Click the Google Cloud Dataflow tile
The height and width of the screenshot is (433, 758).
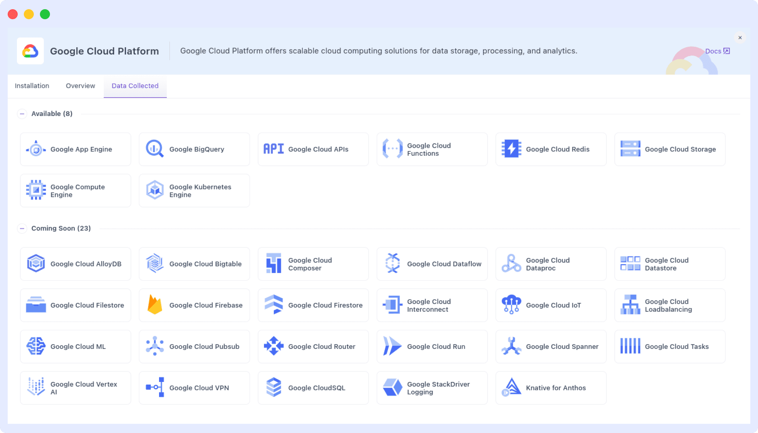click(x=432, y=264)
